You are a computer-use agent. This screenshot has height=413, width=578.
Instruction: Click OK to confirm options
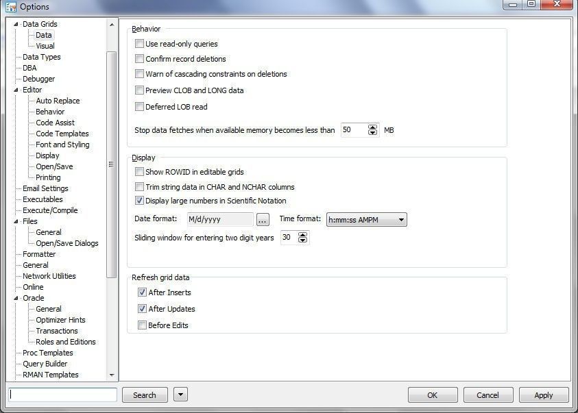[433, 395]
